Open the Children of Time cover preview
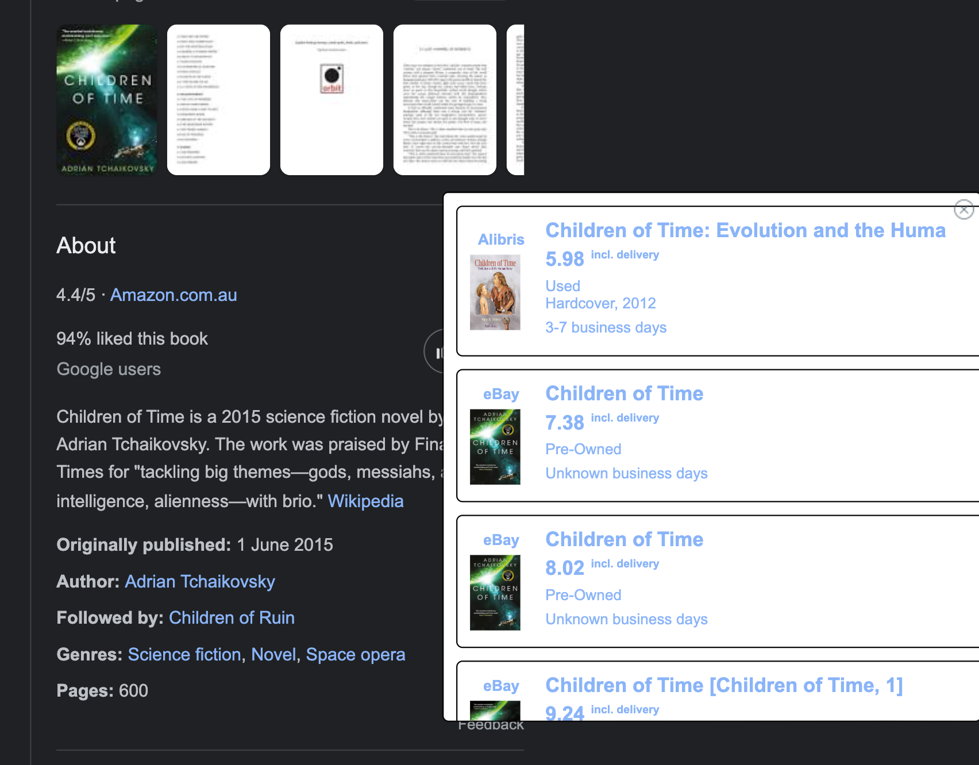979x765 pixels. click(107, 100)
